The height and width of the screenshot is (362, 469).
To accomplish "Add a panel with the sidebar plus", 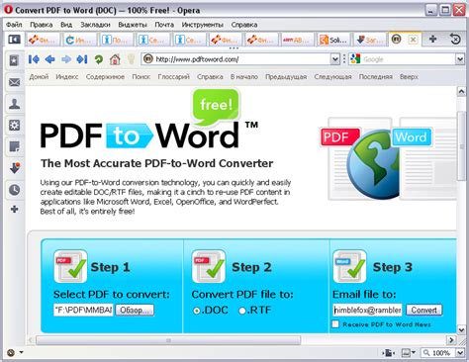I will [14, 209].
